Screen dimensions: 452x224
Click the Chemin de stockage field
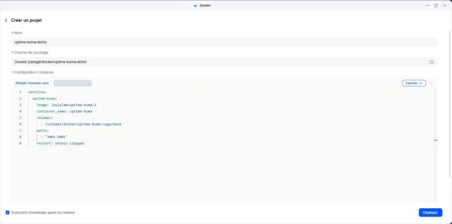(224, 62)
